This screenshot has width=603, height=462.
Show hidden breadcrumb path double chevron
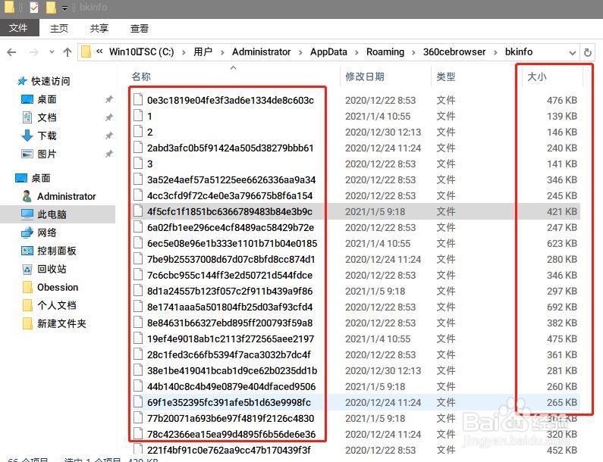coord(99,51)
